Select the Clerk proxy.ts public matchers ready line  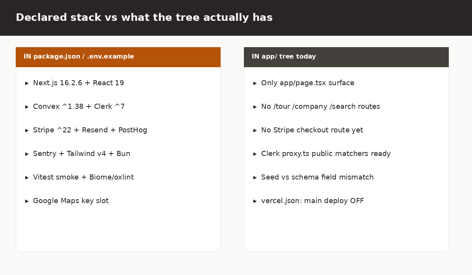[x=326, y=154]
